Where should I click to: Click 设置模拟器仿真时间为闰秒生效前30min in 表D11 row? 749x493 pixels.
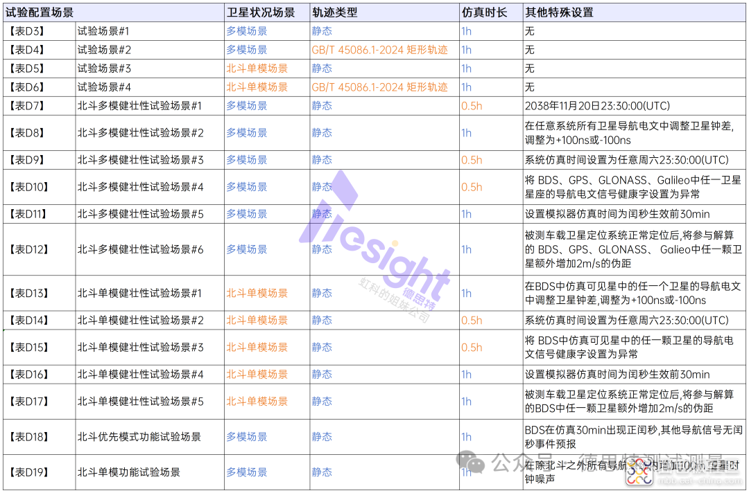[633, 214]
